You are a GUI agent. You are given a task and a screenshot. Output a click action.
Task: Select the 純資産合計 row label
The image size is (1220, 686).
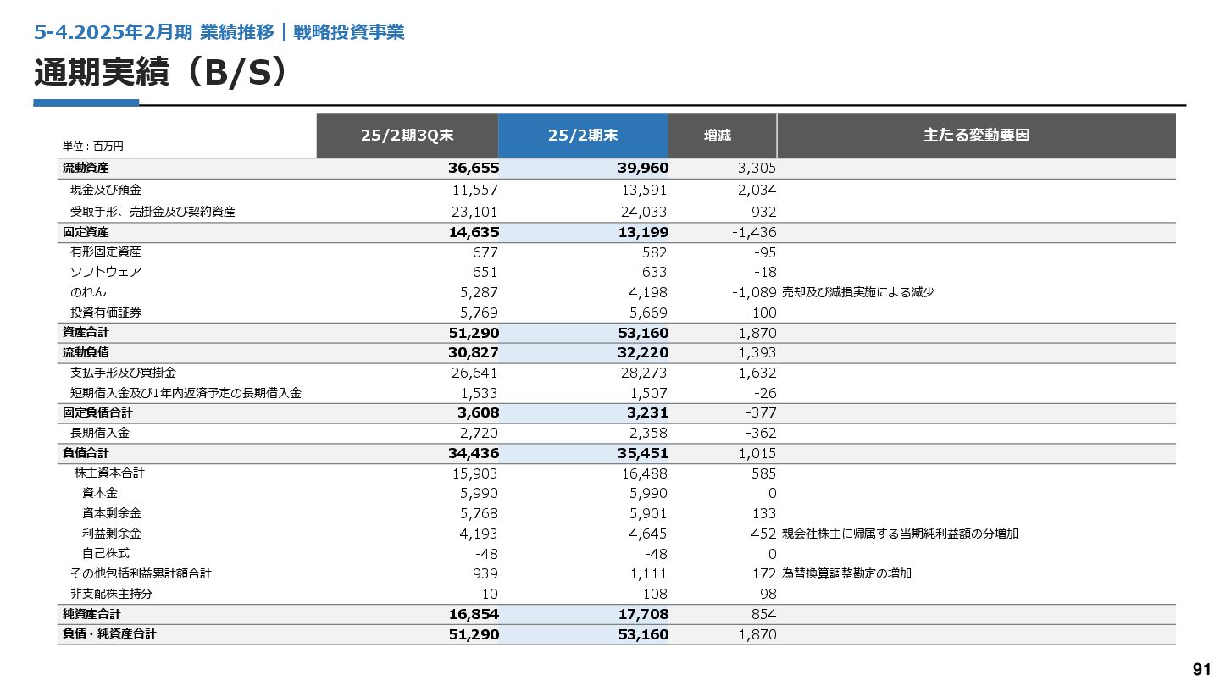tap(91, 614)
